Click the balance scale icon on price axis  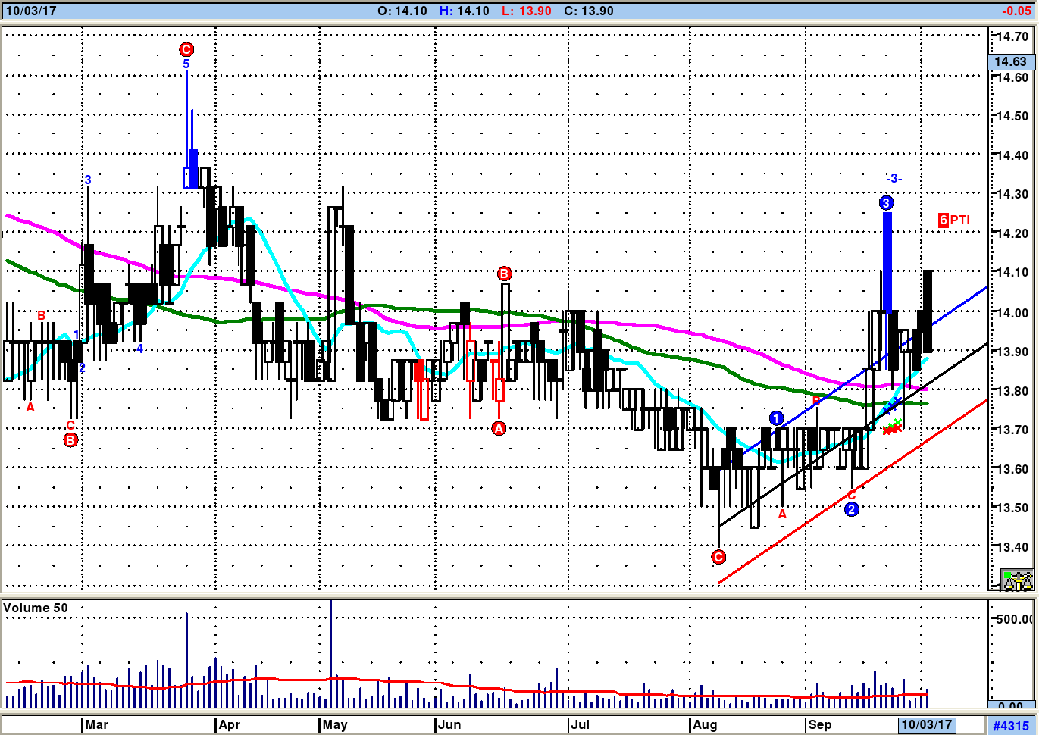pyautogui.click(x=1016, y=580)
